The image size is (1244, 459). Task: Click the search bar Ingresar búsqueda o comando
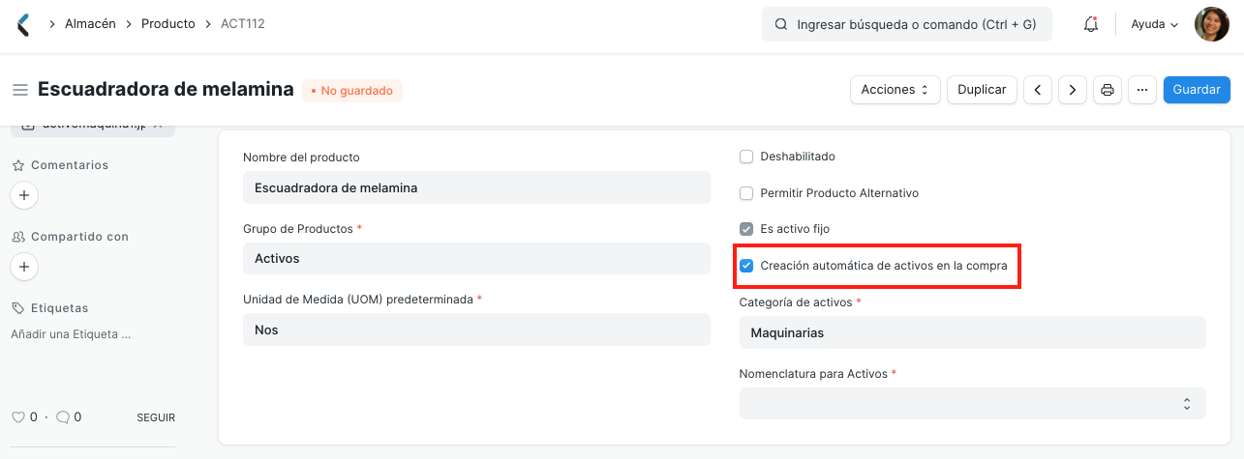point(907,24)
